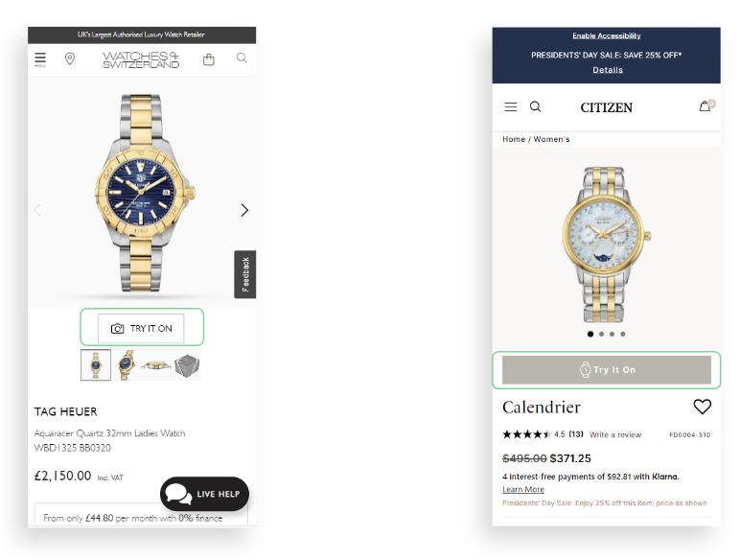Click the TRY IT ON camera button
The width and height of the screenshot is (740, 560).
(x=141, y=328)
